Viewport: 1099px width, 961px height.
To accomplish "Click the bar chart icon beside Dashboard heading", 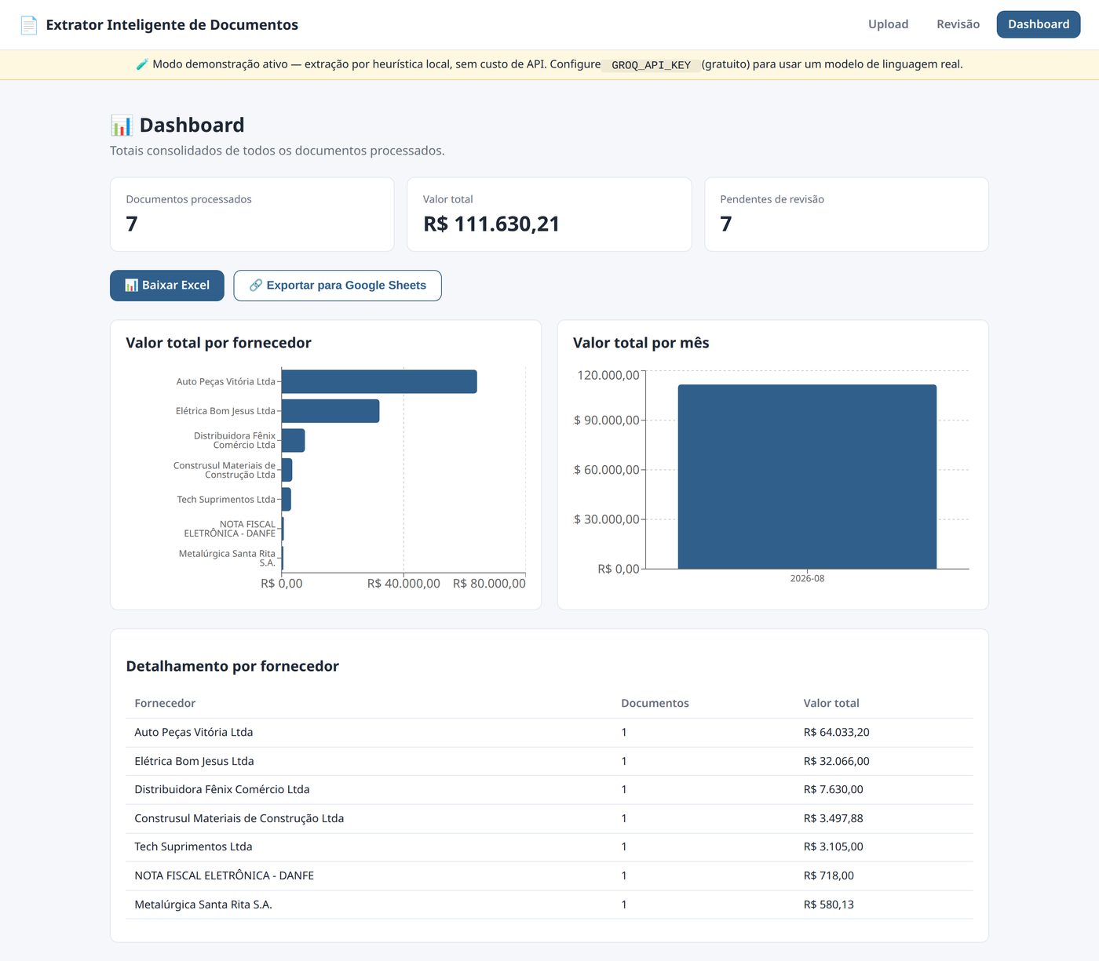I will click(x=122, y=126).
